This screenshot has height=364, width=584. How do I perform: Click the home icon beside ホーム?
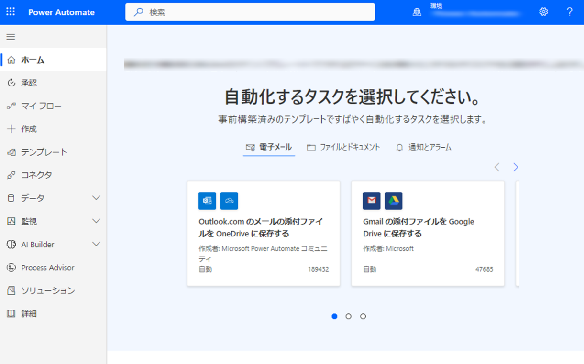(x=11, y=60)
